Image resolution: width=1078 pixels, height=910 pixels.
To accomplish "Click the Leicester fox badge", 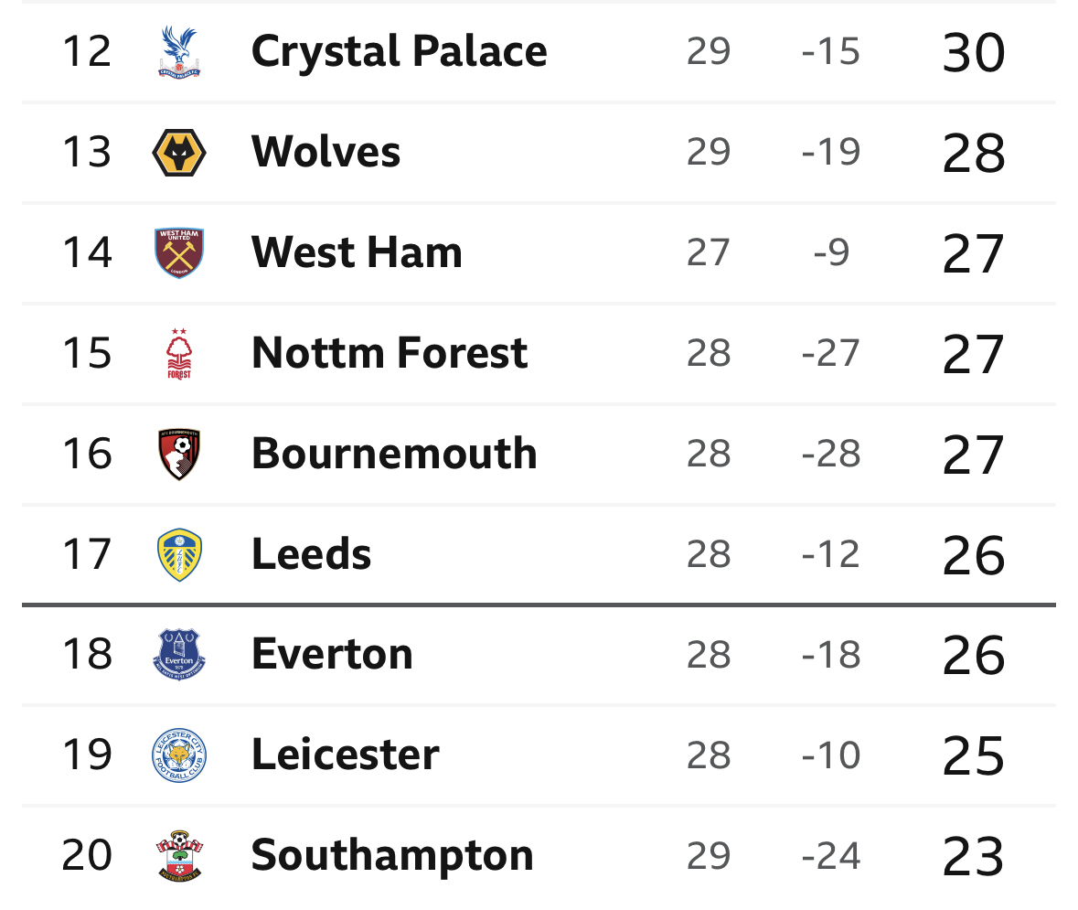I will click(178, 755).
